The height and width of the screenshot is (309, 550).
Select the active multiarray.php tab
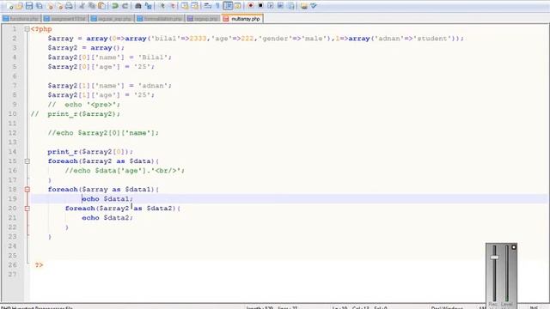[x=242, y=19]
